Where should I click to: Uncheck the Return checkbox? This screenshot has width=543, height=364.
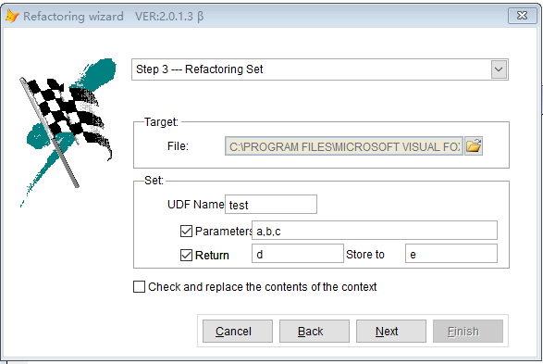tap(186, 255)
